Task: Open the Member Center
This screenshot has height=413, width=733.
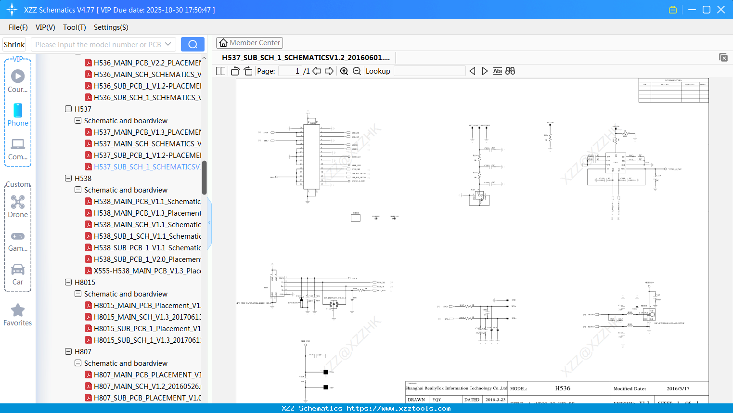Action: [249, 42]
